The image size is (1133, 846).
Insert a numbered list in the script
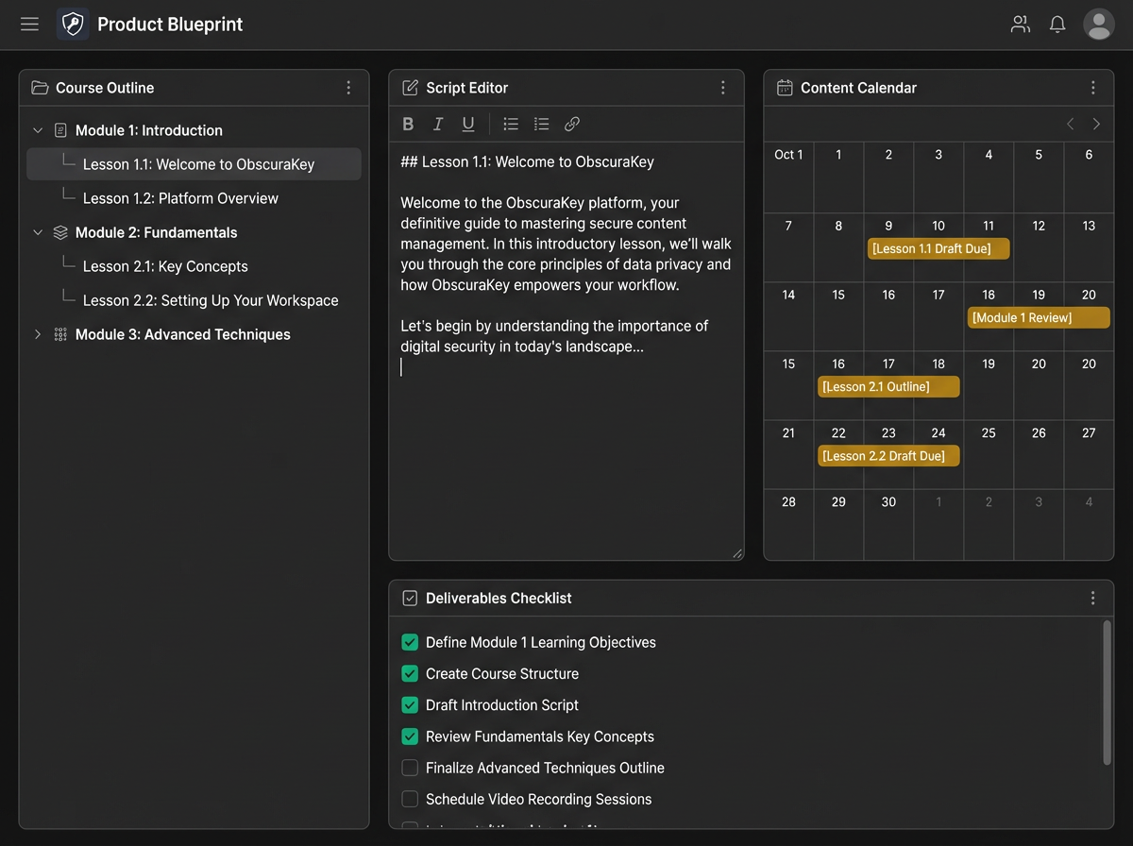point(540,123)
